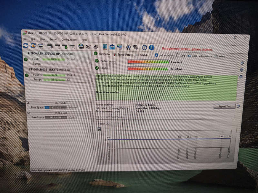Click the gear icon right of the globe-monitor icon
The image size is (258, 193).
point(128,47)
